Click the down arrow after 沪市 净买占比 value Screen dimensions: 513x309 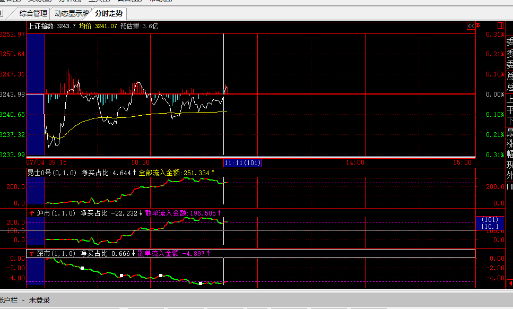coord(141,212)
